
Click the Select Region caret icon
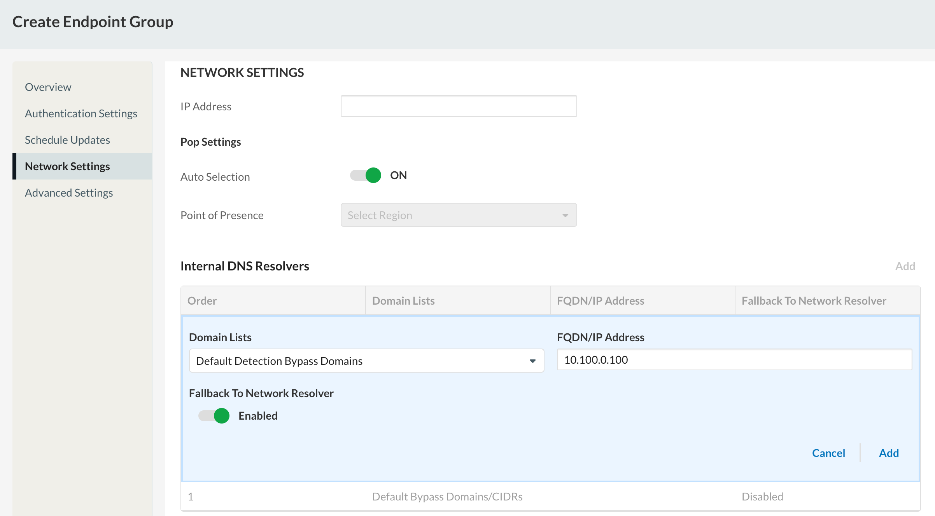[x=565, y=215]
